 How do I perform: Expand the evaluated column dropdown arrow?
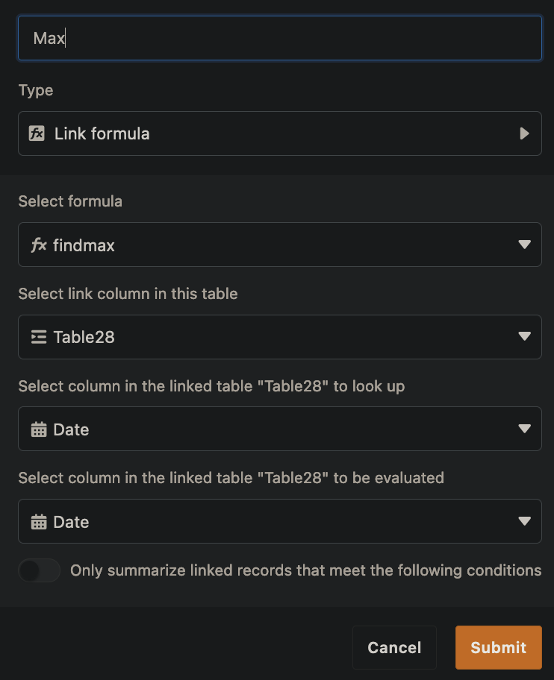pyautogui.click(x=524, y=522)
